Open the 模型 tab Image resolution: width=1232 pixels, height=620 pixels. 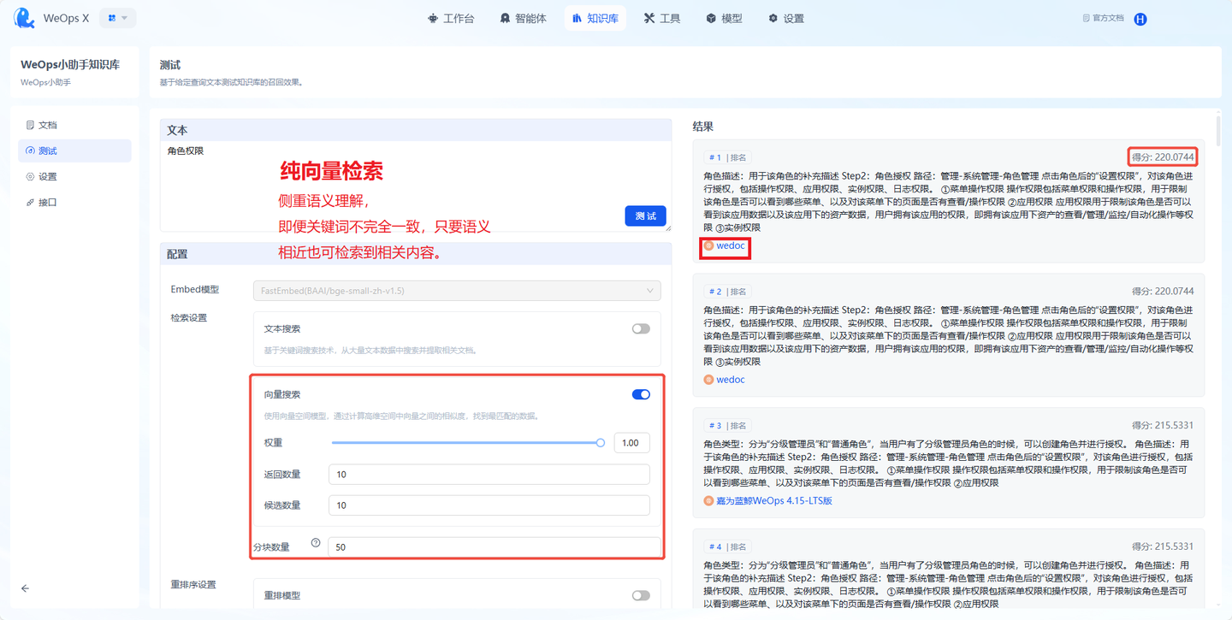[725, 18]
